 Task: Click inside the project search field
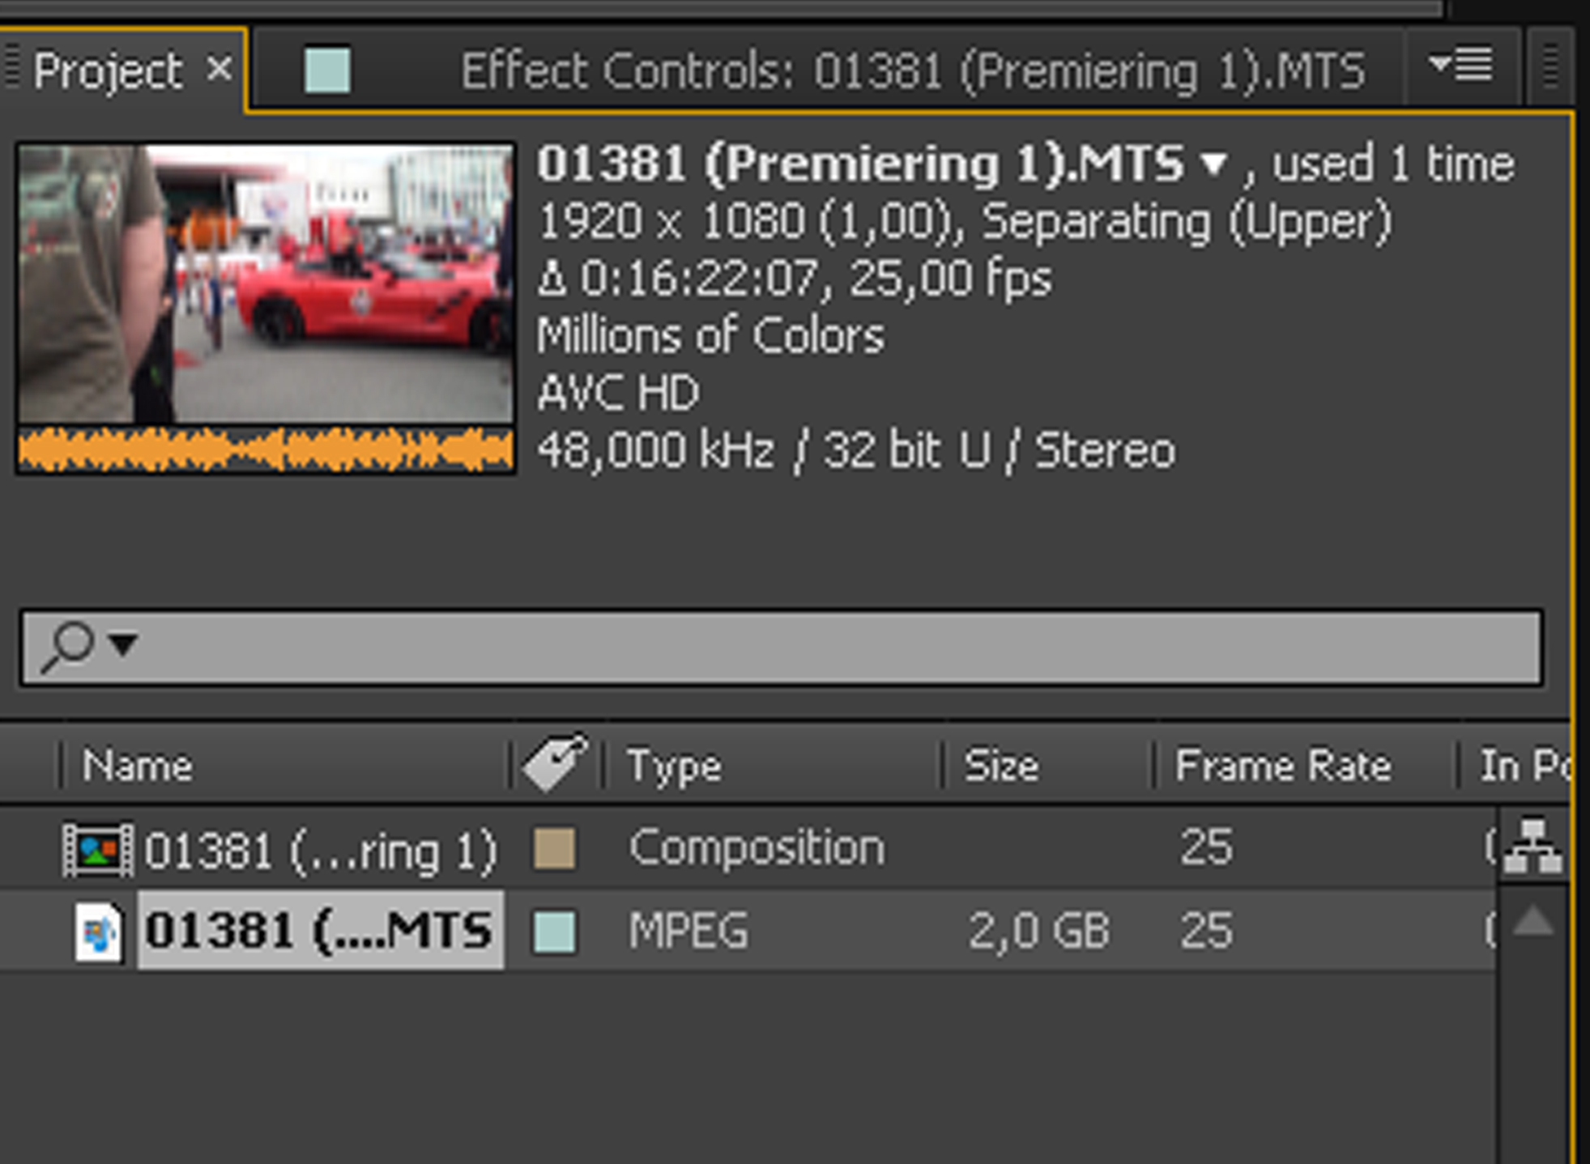click(810, 647)
